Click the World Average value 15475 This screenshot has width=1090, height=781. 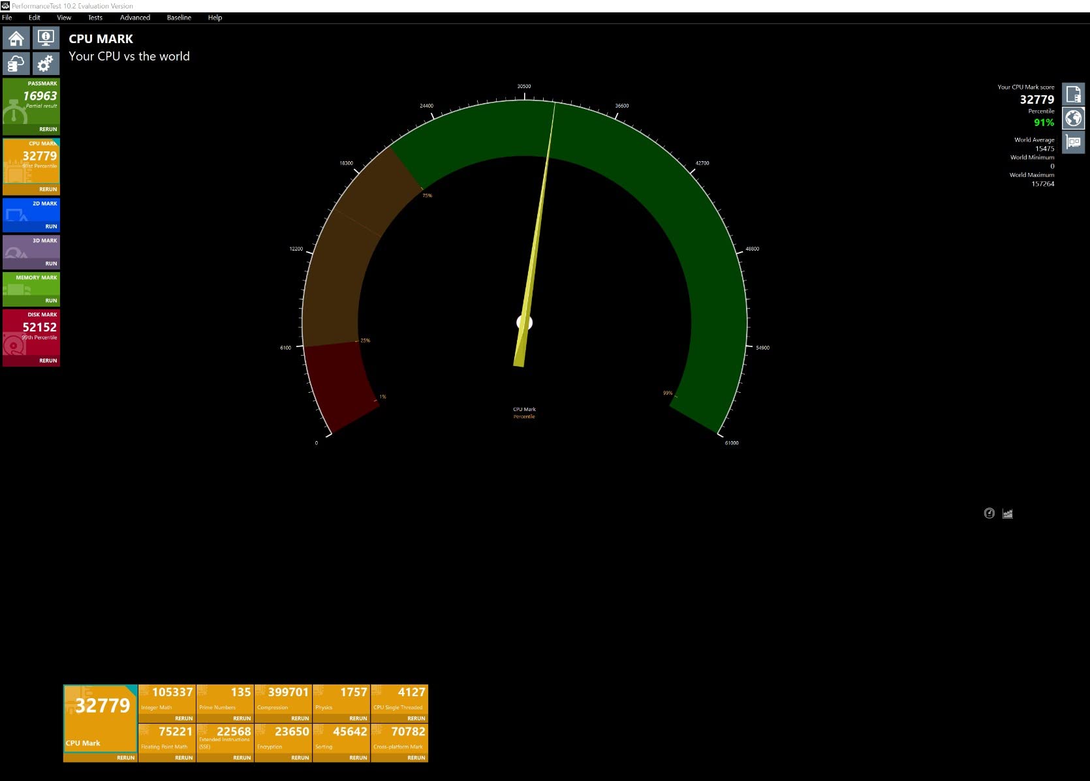tap(1045, 149)
